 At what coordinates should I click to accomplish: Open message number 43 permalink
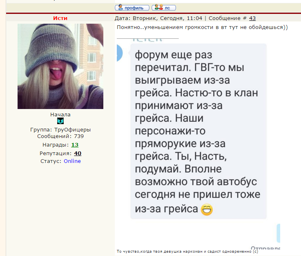point(252,18)
